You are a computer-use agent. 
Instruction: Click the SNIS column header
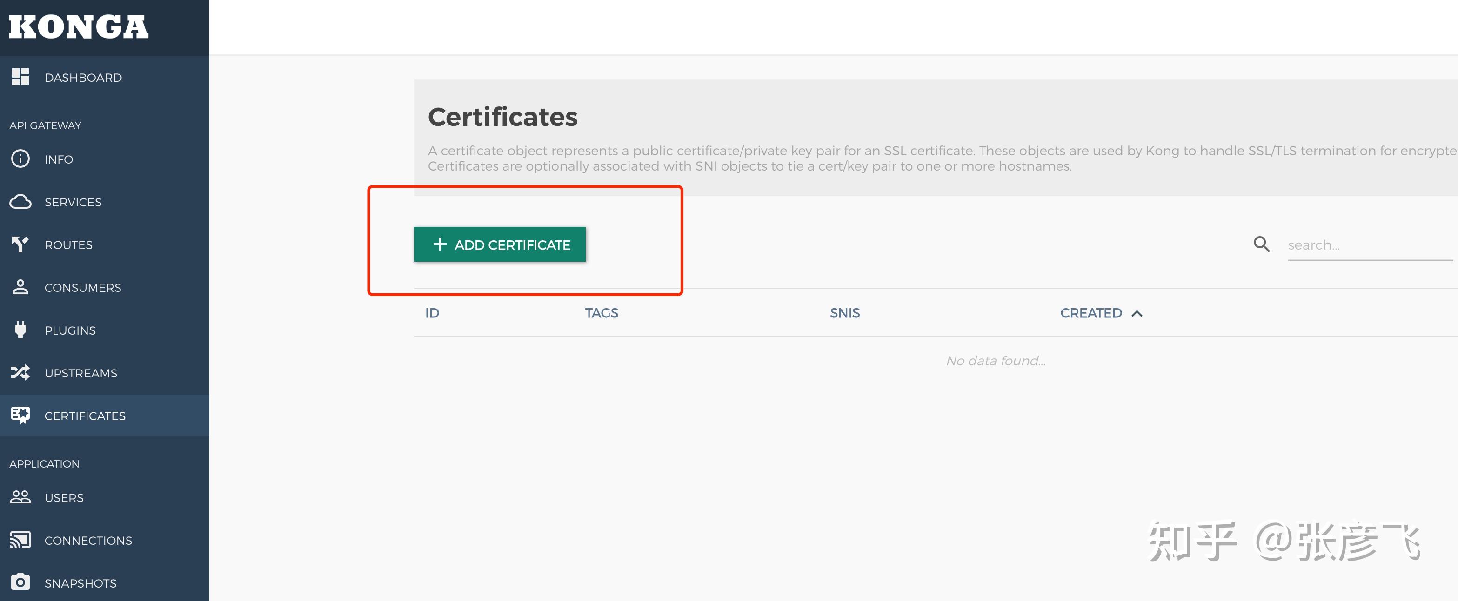844,313
